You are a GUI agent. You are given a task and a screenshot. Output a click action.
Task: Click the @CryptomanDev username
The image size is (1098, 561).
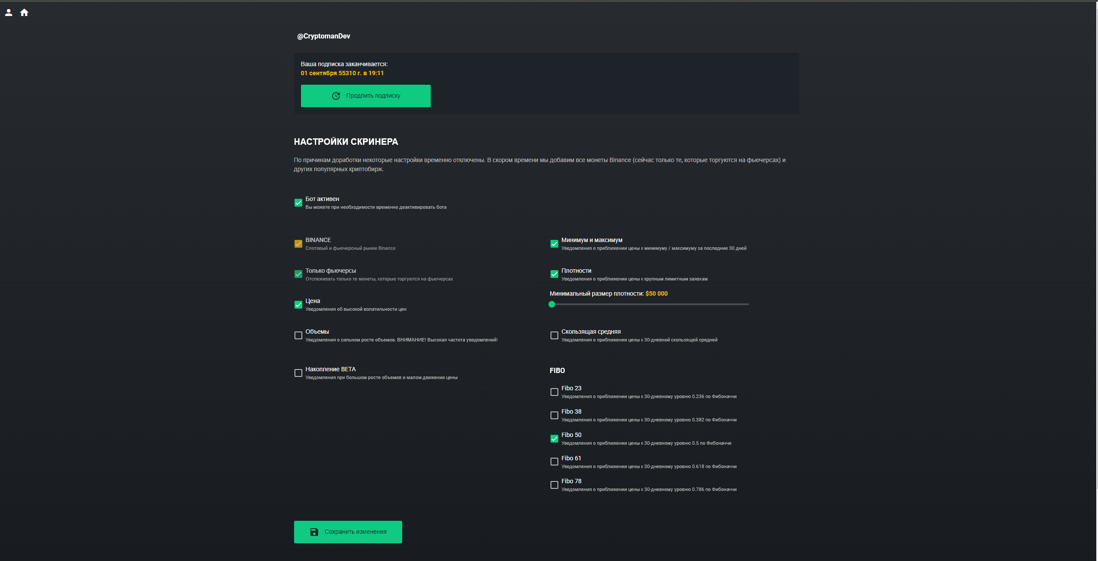[323, 36]
